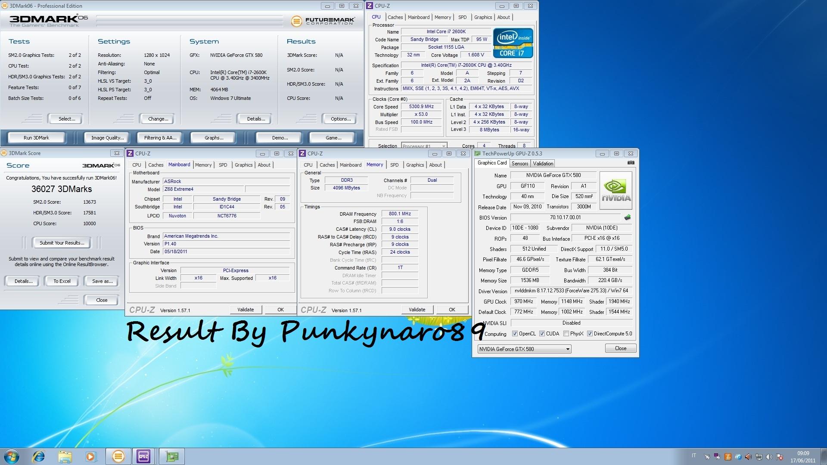Viewport: 827px width, 465px height.
Task: Click the blue globe tray icon
Action: 738,457
